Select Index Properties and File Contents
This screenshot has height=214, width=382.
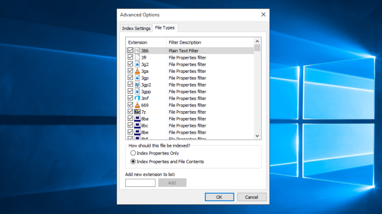(133, 162)
